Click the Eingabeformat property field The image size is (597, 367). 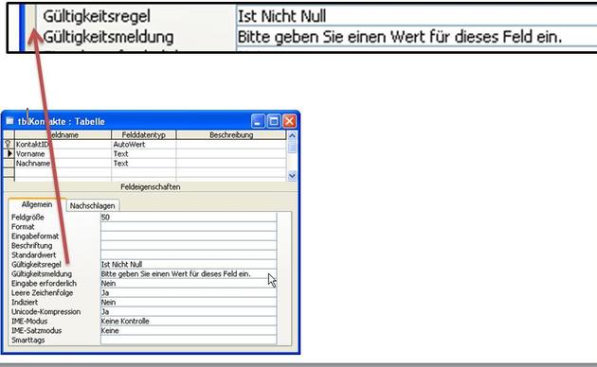[189, 236]
